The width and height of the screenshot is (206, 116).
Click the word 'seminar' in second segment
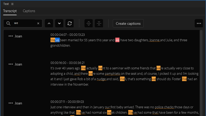(118, 68)
